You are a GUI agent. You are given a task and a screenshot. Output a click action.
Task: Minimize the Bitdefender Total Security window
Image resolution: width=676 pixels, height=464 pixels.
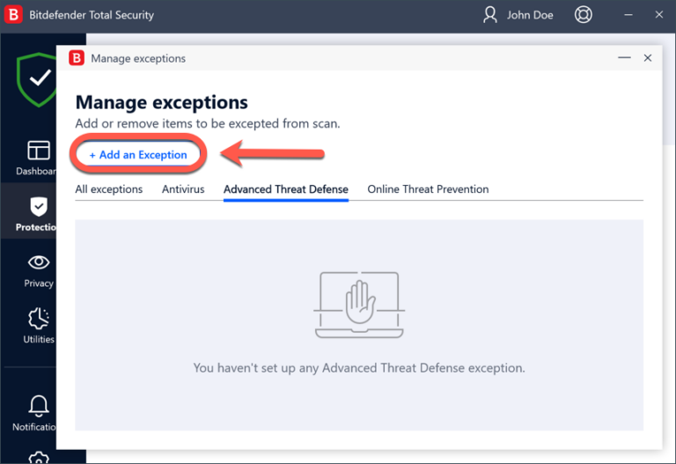pyautogui.click(x=628, y=15)
